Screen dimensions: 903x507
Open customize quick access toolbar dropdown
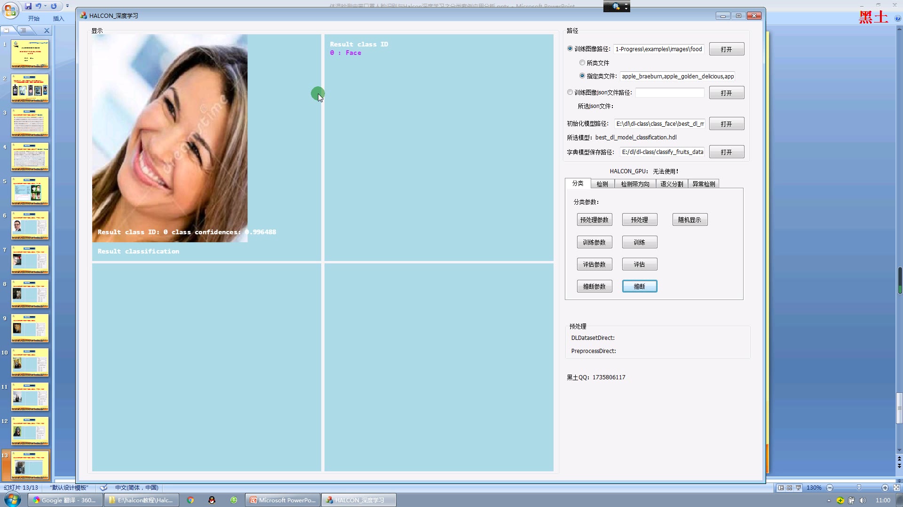click(x=67, y=6)
